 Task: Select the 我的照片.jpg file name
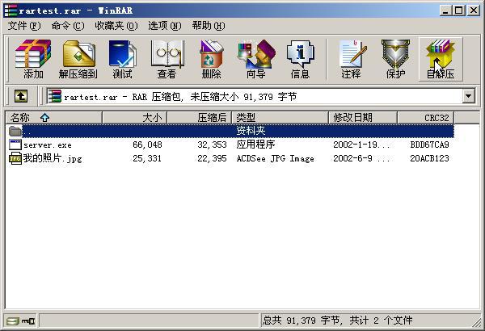tap(53, 158)
